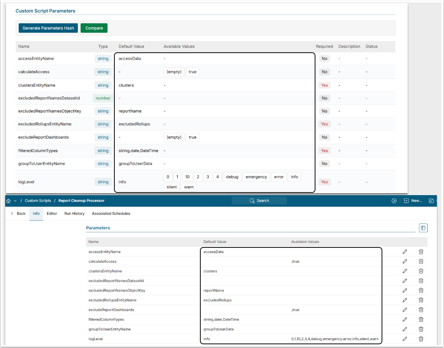This screenshot has height=348, width=444.
Task: Go to the Associated Schedules tab
Action: tap(111, 213)
